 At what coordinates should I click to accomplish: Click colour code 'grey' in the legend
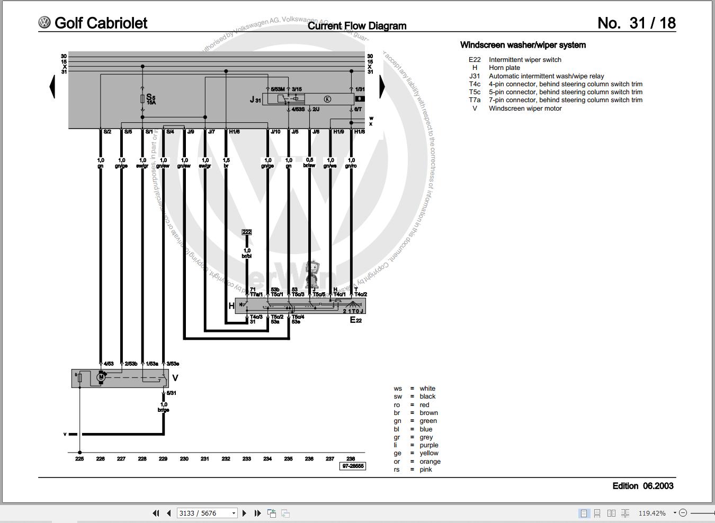click(x=426, y=437)
